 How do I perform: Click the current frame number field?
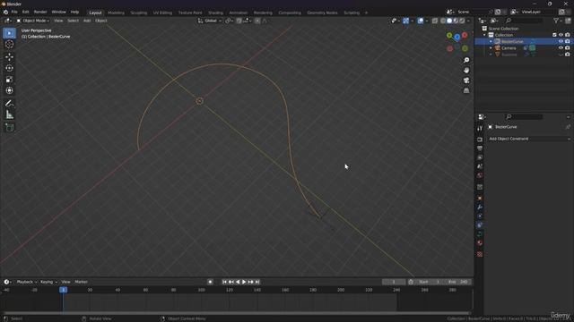394,282
